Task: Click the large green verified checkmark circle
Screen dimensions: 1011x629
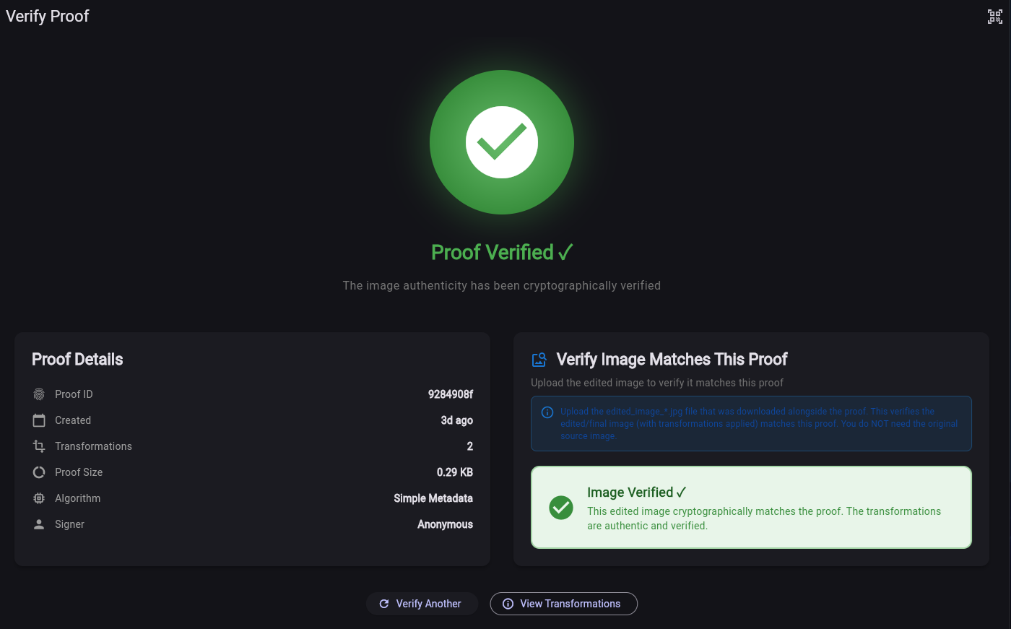Action: 502,142
